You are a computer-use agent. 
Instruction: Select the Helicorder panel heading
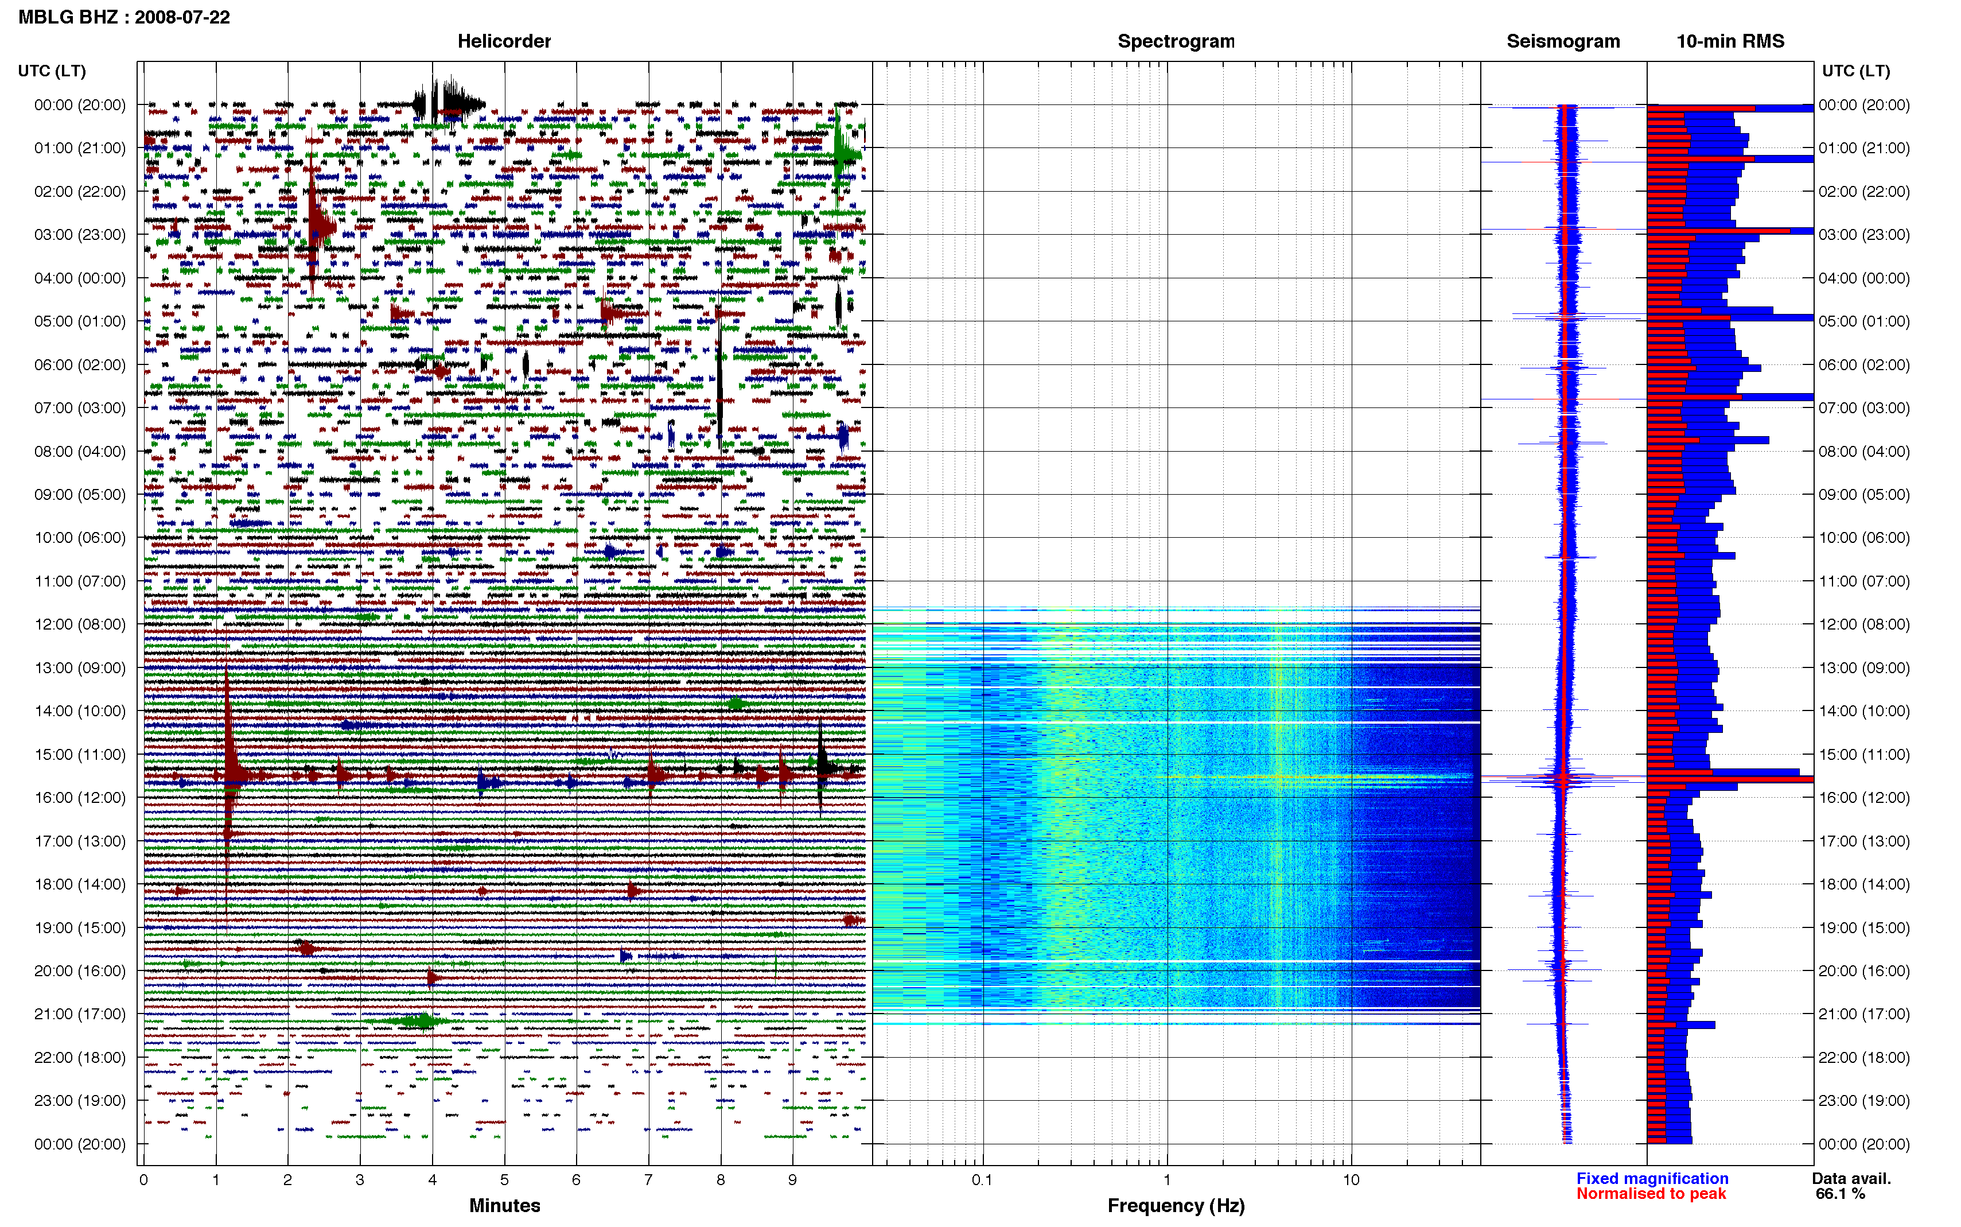504,41
